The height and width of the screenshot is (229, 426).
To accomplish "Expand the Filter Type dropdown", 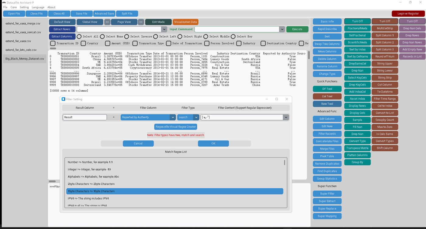I will (188, 117).
